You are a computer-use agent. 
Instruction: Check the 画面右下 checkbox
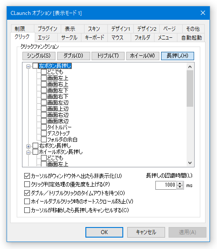[x=44, y=96]
